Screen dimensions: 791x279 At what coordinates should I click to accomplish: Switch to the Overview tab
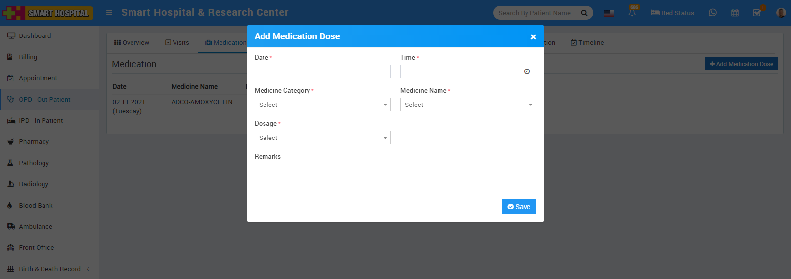tap(132, 43)
